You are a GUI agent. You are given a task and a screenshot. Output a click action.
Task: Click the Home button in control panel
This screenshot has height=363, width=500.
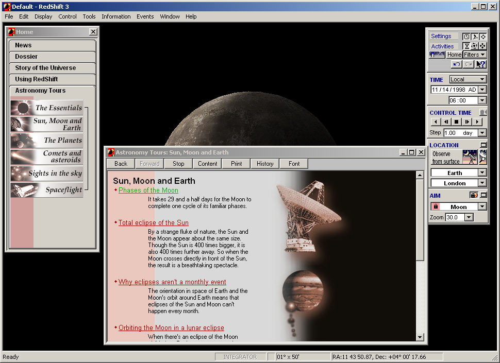coord(454,55)
